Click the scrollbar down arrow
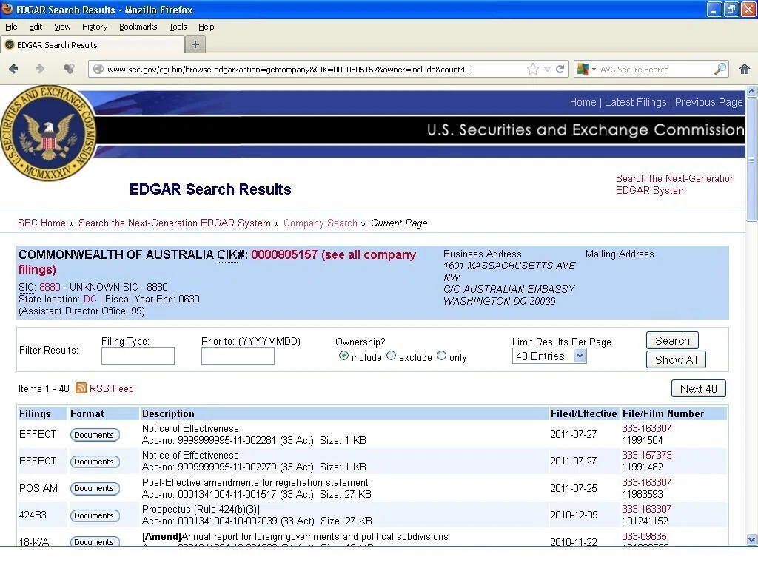 (751, 539)
